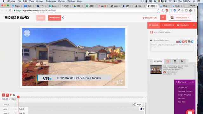Screen dimensions: 203x114
Task: Open timeline help question mark icon
Action: click(14, 95)
